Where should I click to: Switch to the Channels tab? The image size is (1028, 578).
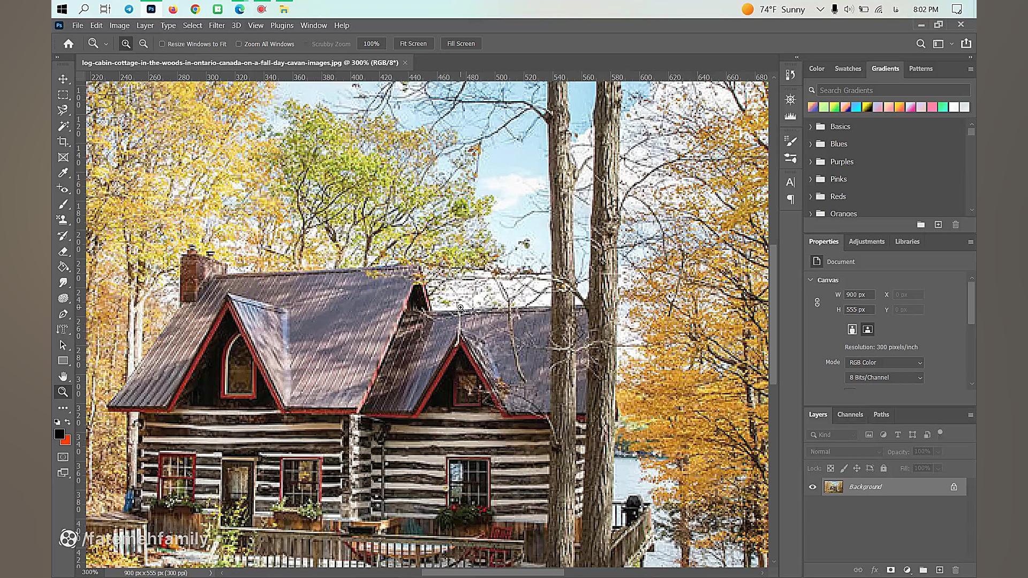[x=850, y=414]
